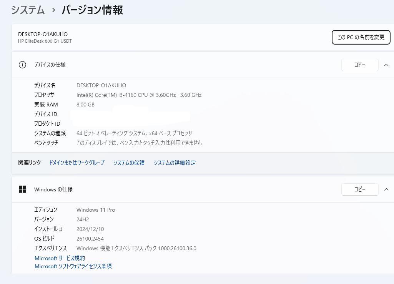Open Microsoft サービス規約 link

point(60,258)
